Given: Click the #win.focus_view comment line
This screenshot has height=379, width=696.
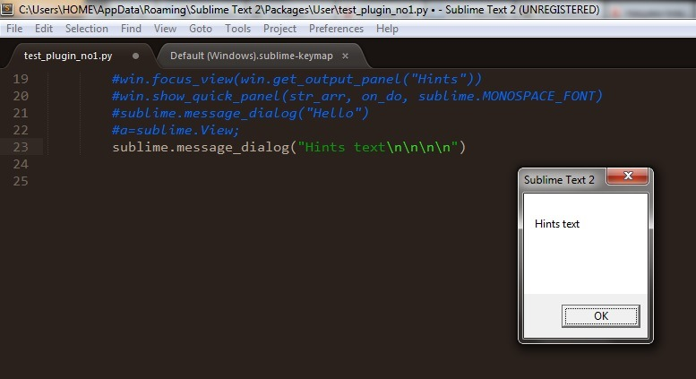Looking at the screenshot, I should point(296,79).
